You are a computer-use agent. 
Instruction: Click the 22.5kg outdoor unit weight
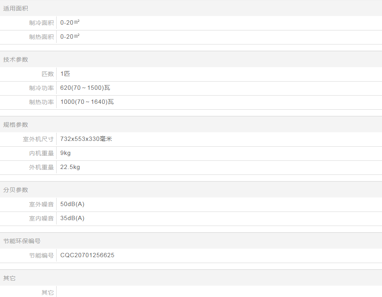pyautogui.click(x=70, y=167)
